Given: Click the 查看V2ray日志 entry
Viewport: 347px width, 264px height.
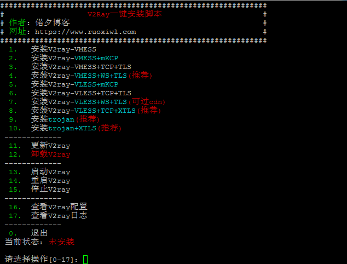Looking at the screenshot, I should tap(59, 216).
